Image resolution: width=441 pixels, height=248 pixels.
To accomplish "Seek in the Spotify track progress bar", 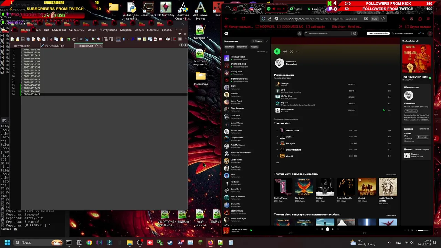I will click(x=327, y=232).
